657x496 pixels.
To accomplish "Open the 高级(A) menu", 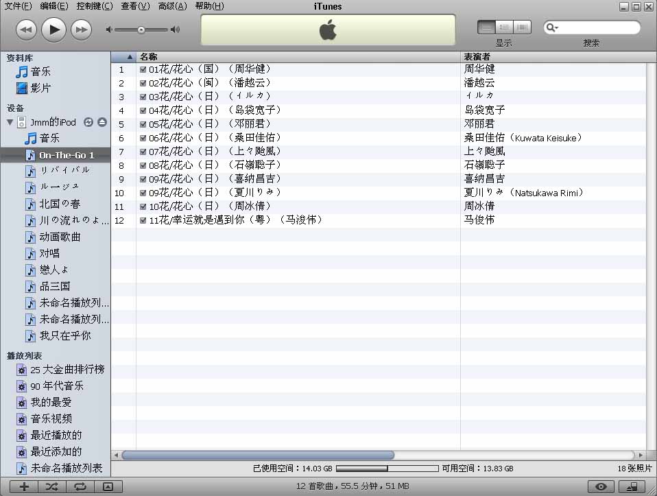I will (x=172, y=6).
